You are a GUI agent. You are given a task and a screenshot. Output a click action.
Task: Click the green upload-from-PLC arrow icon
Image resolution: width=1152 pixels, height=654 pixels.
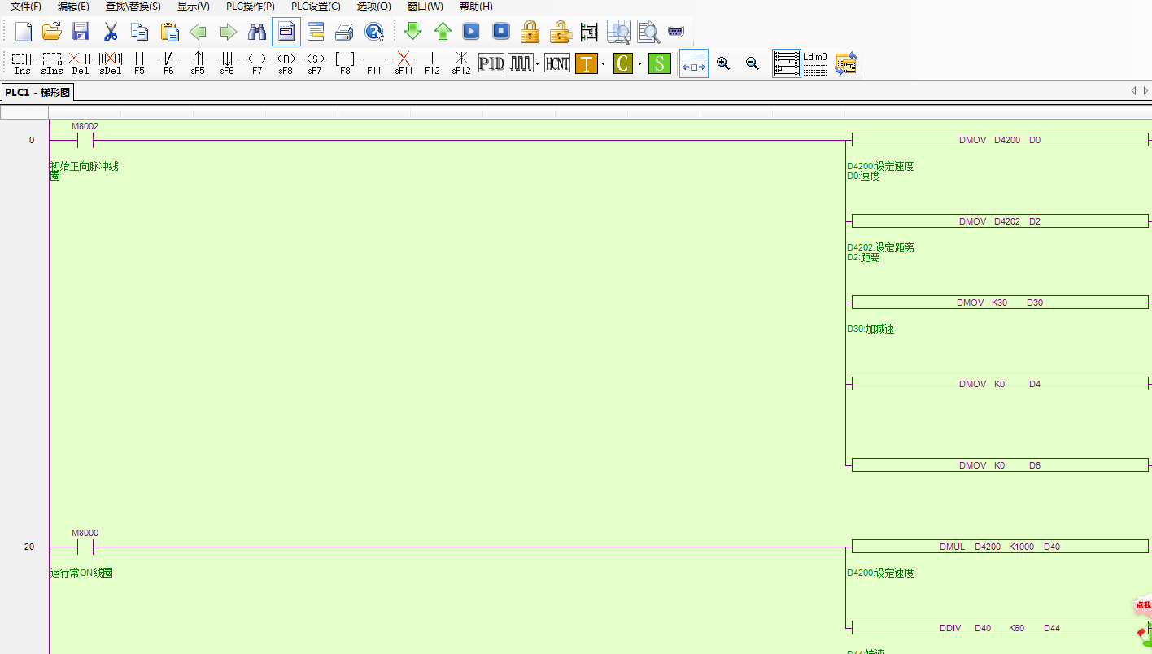[443, 32]
